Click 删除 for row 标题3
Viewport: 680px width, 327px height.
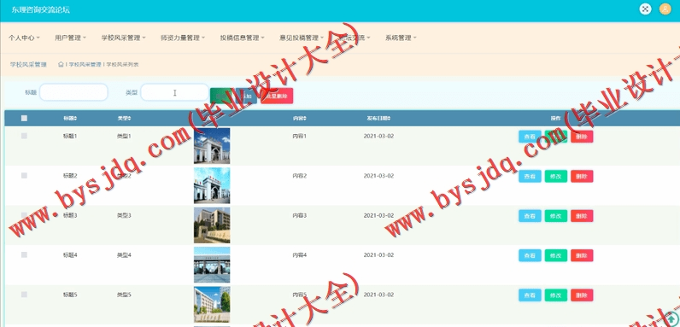tap(582, 216)
